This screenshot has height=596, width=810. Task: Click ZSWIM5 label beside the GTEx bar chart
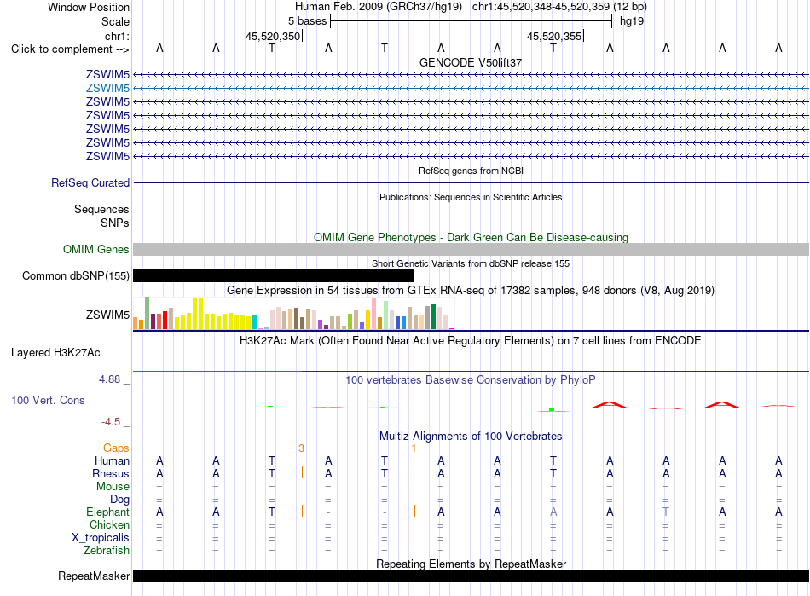point(107,315)
